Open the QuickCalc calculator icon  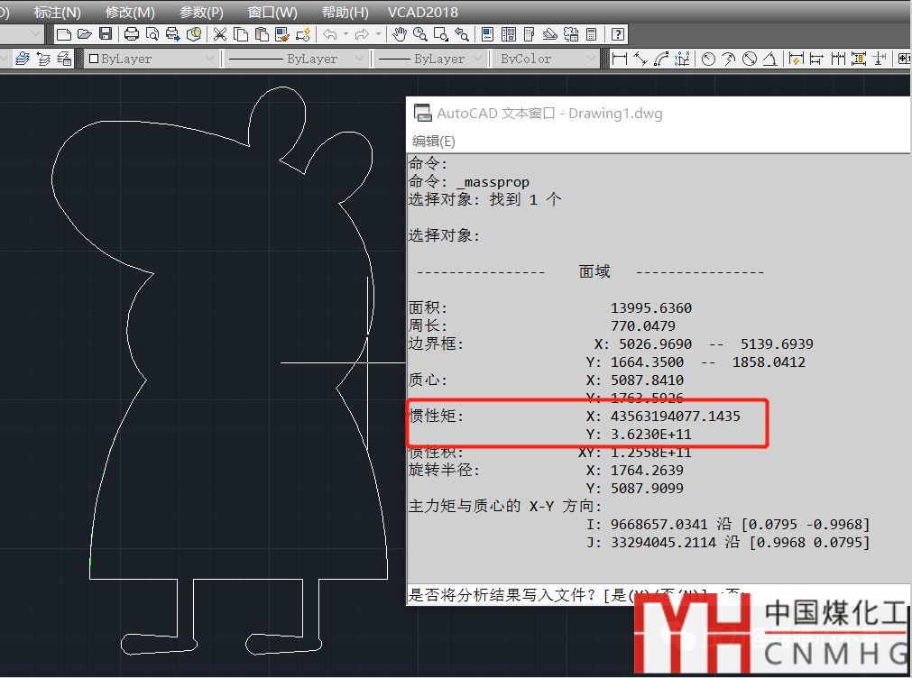(x=592, y=34)
